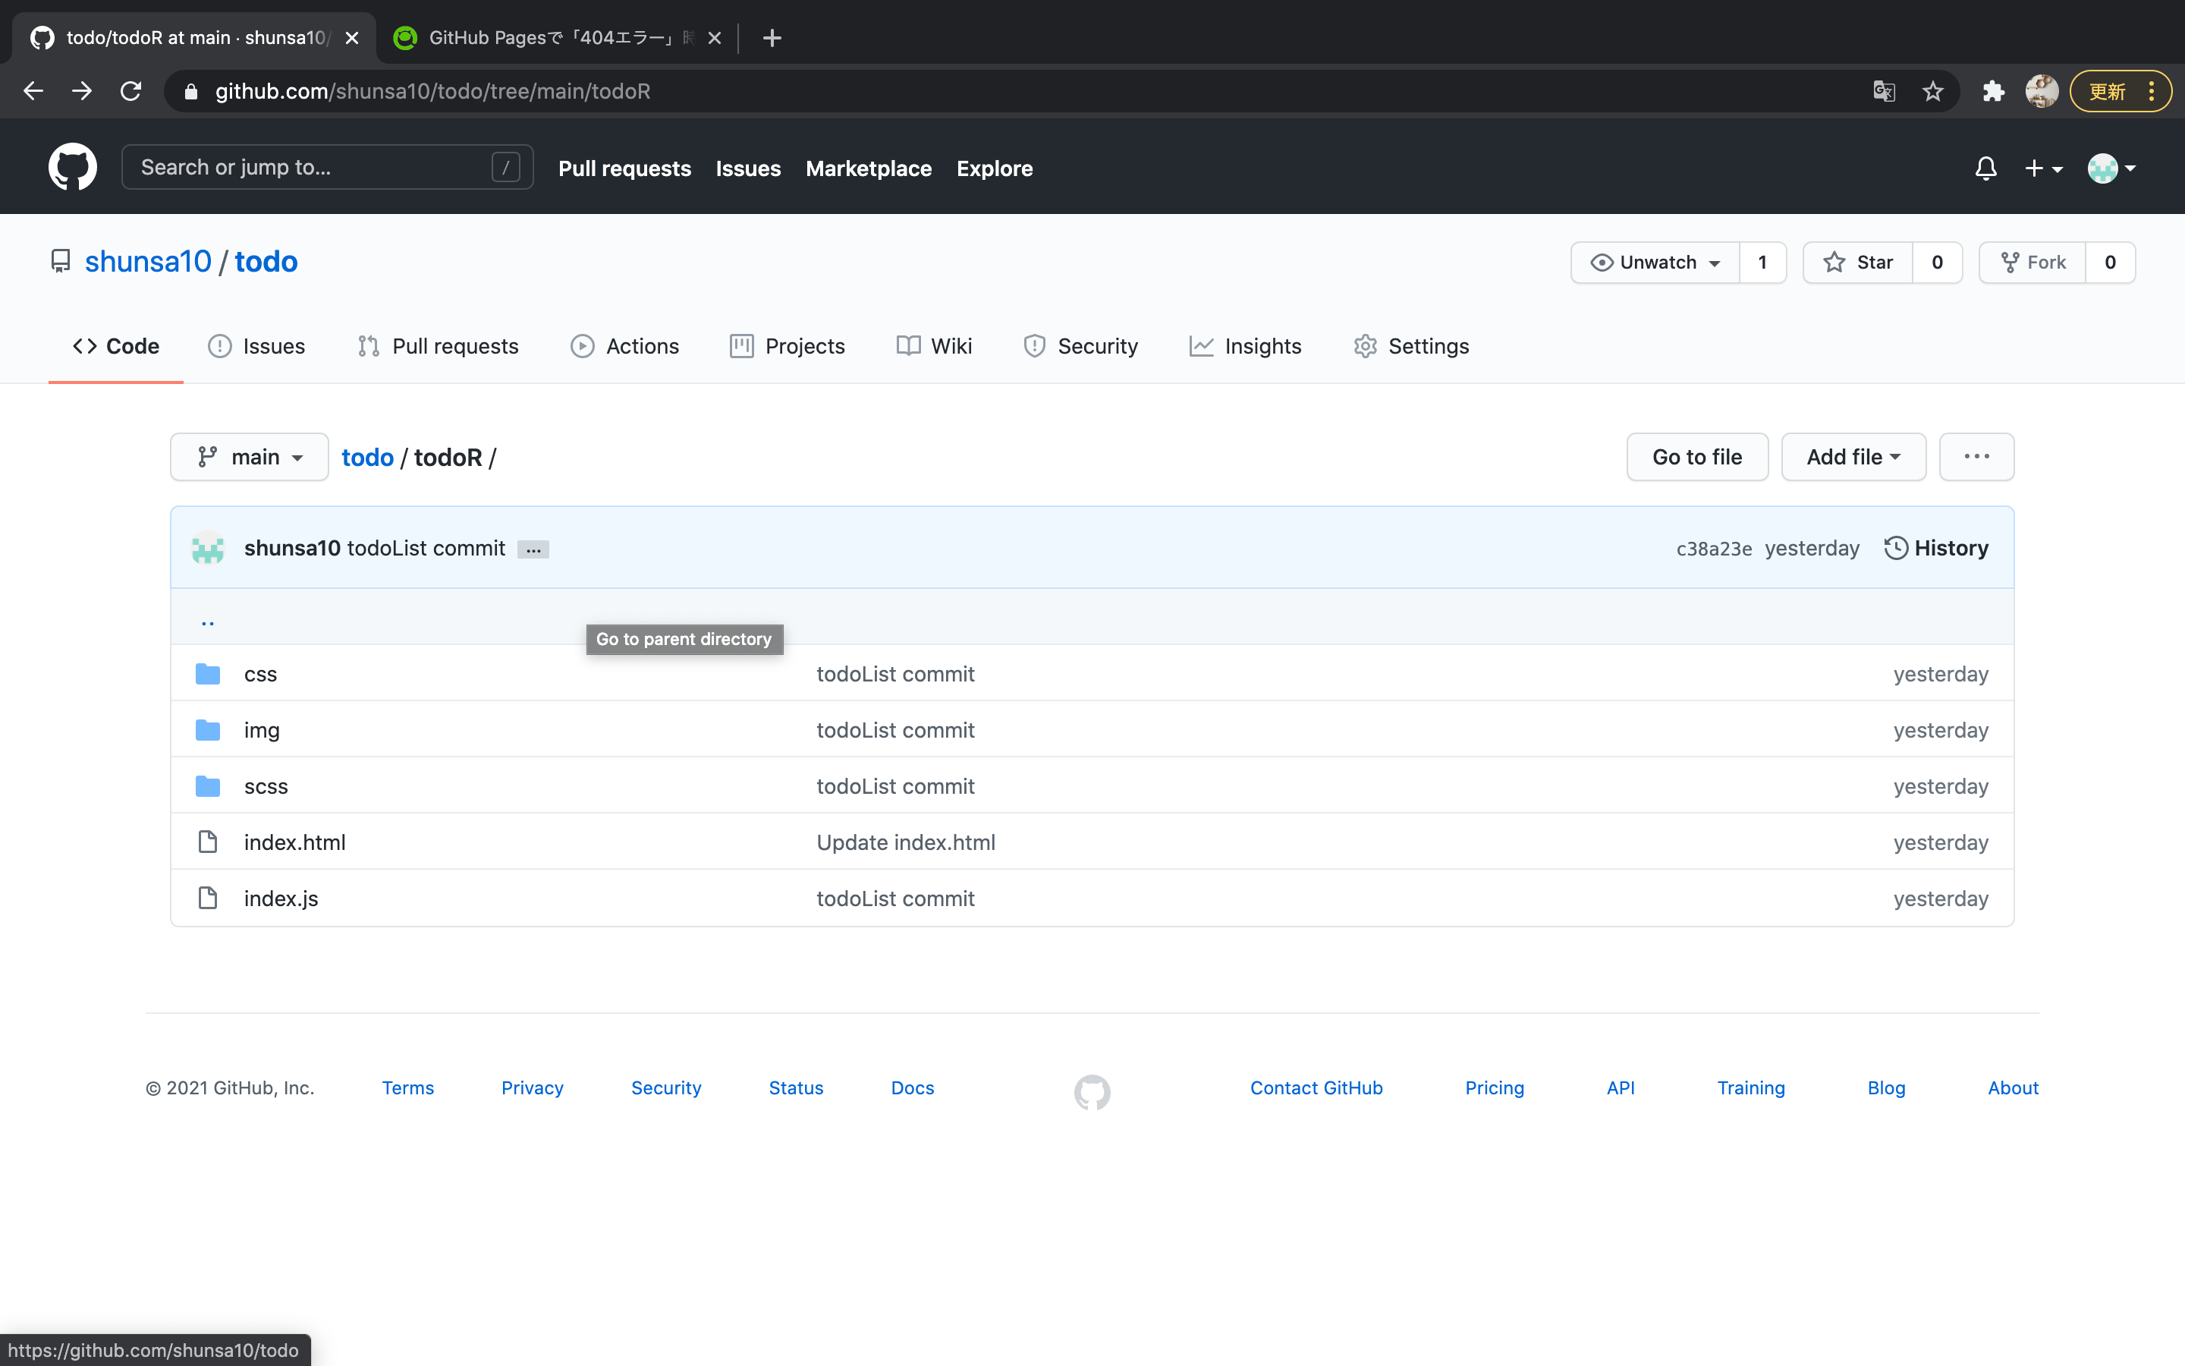The image size is (2185, 1366).
Task: Open the index.html file
Action: click(294, 842)
